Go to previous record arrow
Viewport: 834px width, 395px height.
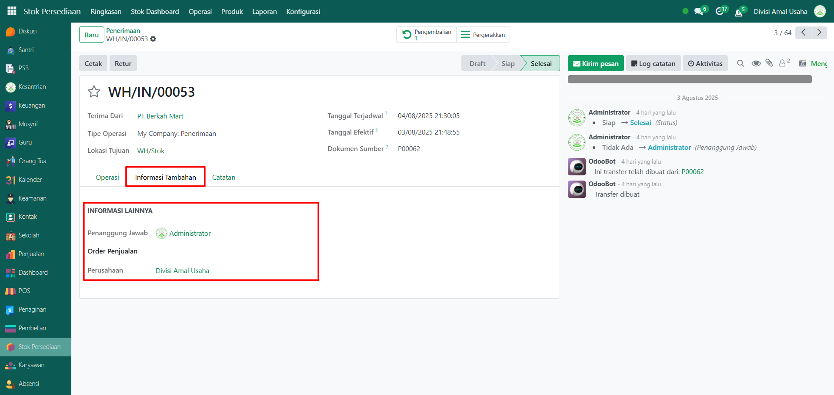(803, 33)
